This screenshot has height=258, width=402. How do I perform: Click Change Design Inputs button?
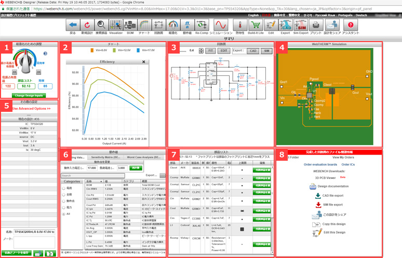tap(29, 96)
